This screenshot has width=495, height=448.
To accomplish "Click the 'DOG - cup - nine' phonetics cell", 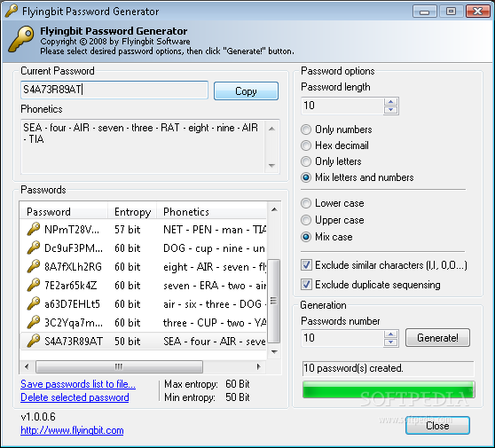I will coord(214,248).
